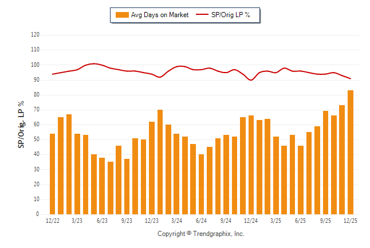This screenshot has width=370, height=248.
Task: Click the 9/25 x-axis label
Action: pos(325,221)
